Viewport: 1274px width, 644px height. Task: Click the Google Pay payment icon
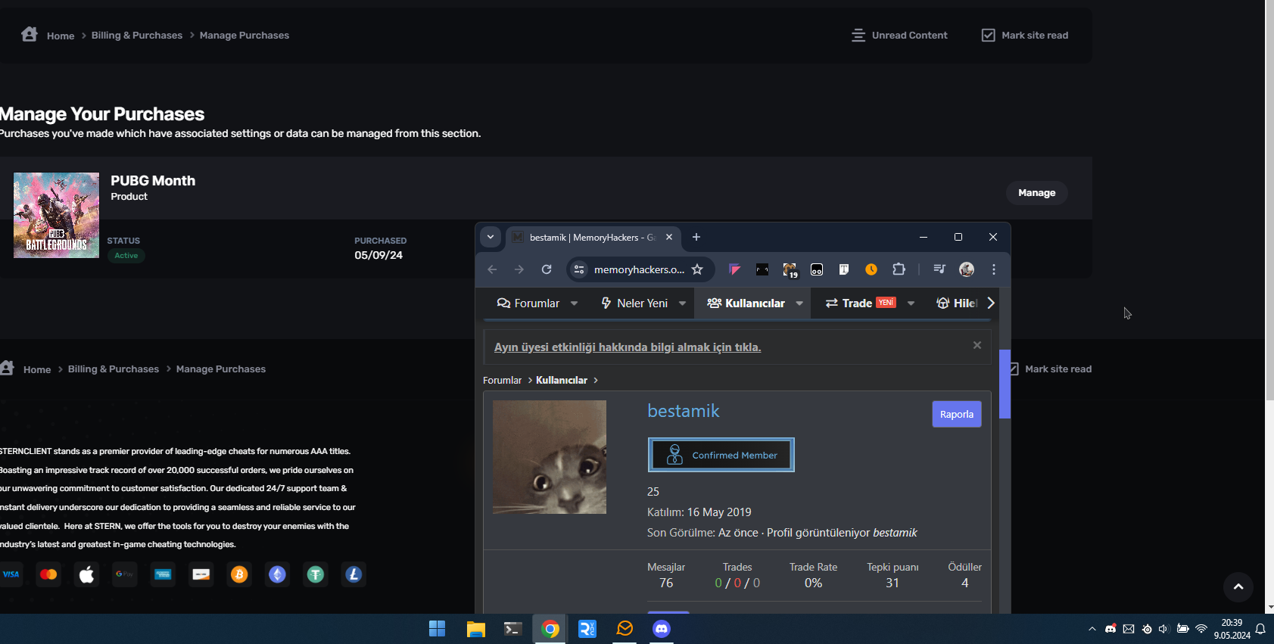[125, 574]
